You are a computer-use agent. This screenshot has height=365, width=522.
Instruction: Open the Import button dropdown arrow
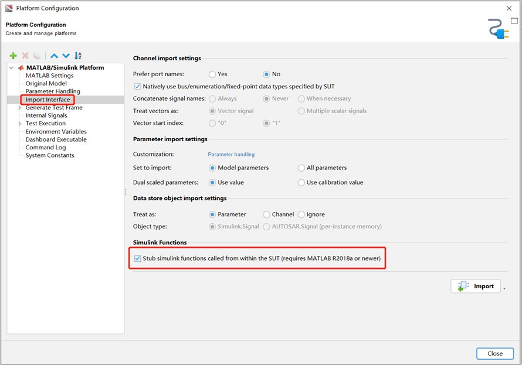pyautogui.click(x=504, y=288)
